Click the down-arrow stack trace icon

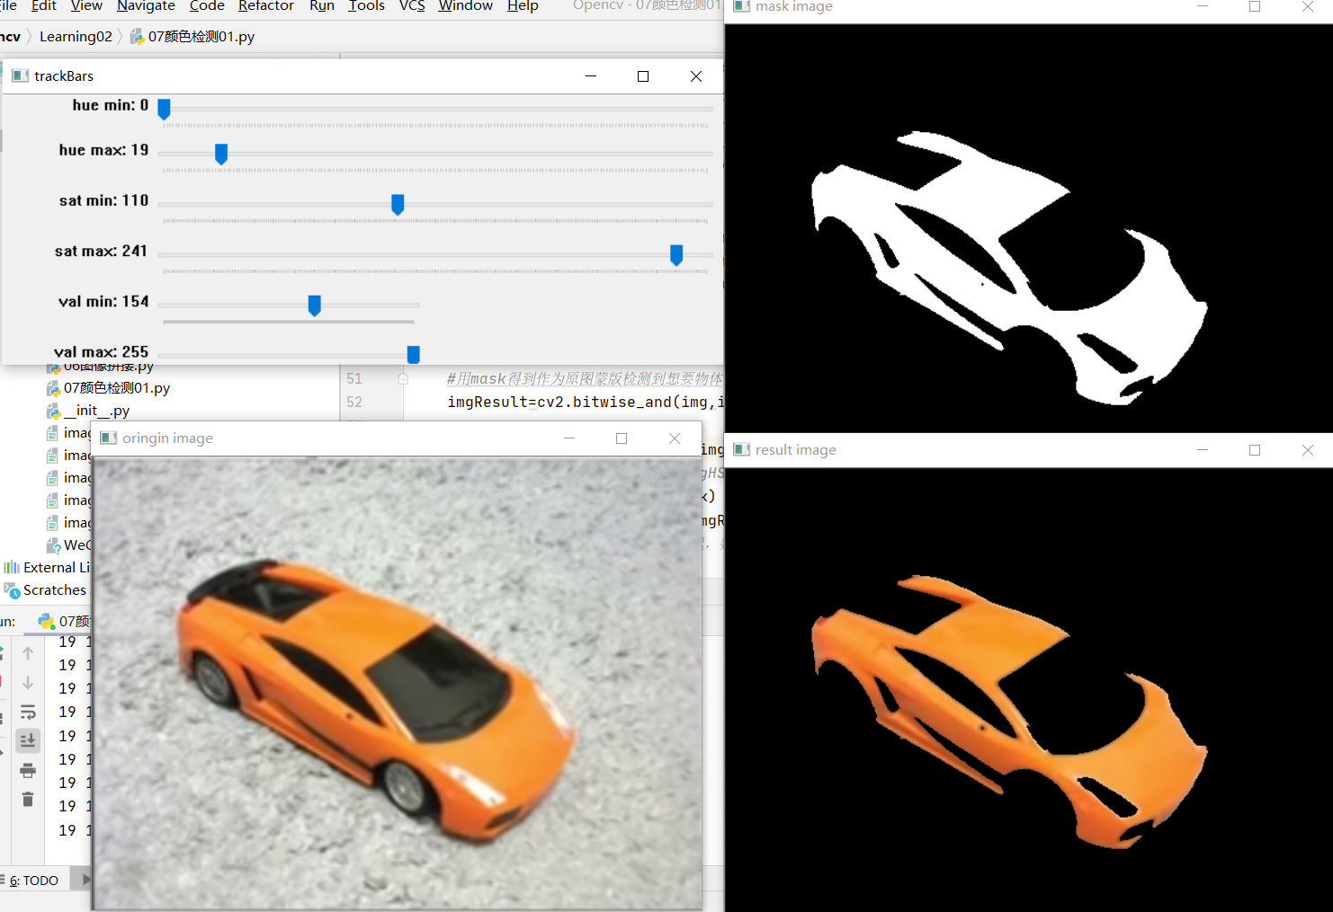click(28, 682)
